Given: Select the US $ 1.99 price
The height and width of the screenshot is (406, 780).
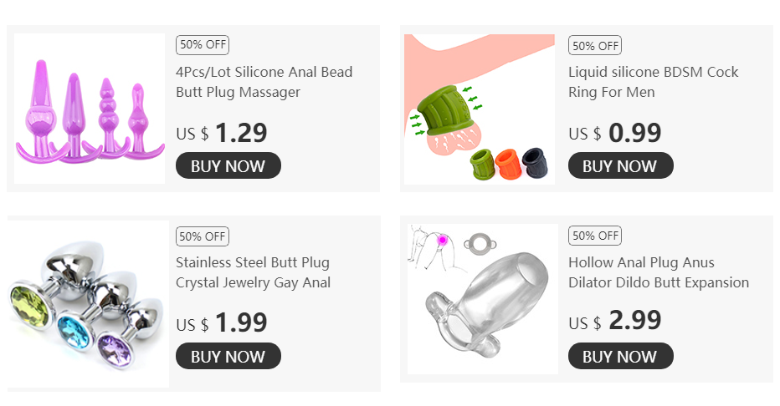Looking at the screenshot, I should coord(222,322).
